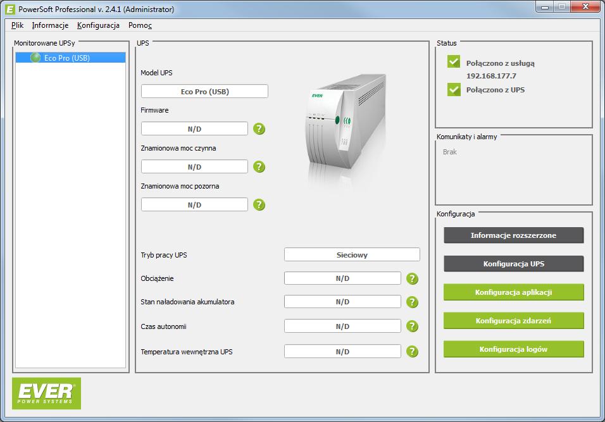Click the Eco Pro UPS device image
The width and height of the screenshot is (605, 422).
coord(346,121)
